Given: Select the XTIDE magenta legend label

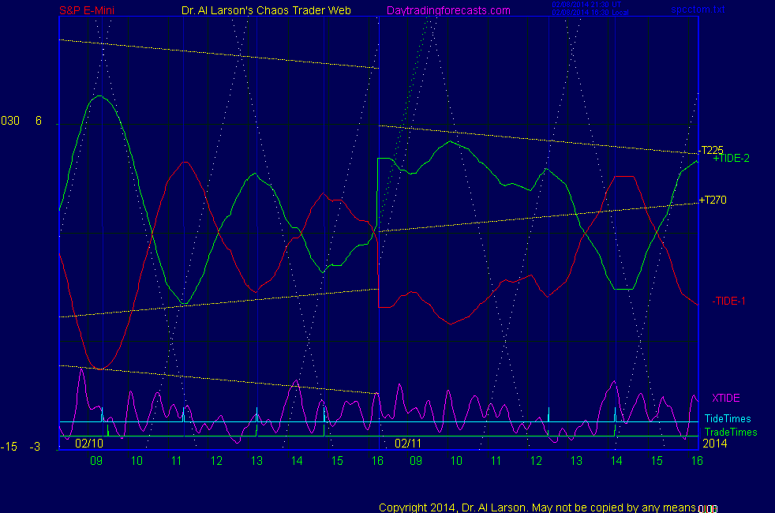Looking at the screenshot, I should pos(725,398).
